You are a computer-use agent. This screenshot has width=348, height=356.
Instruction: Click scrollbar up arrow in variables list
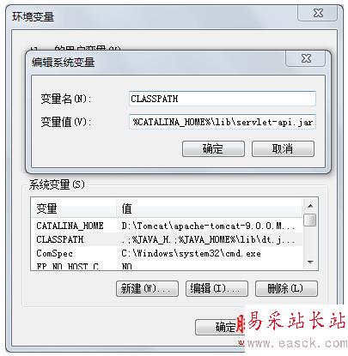pos(310,206)
